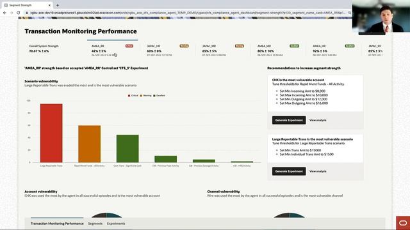Click the lock icon in the address bar

[27, 13]
